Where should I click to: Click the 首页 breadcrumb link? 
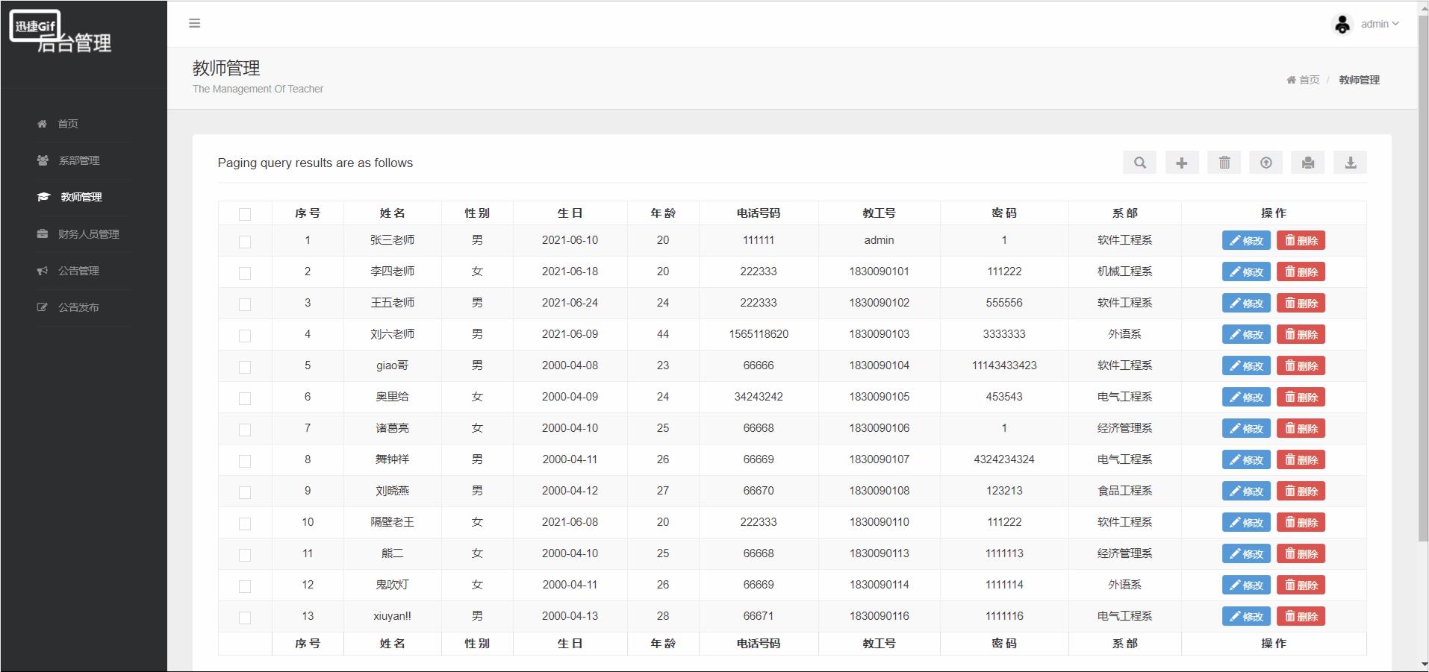click(1309, 80)
